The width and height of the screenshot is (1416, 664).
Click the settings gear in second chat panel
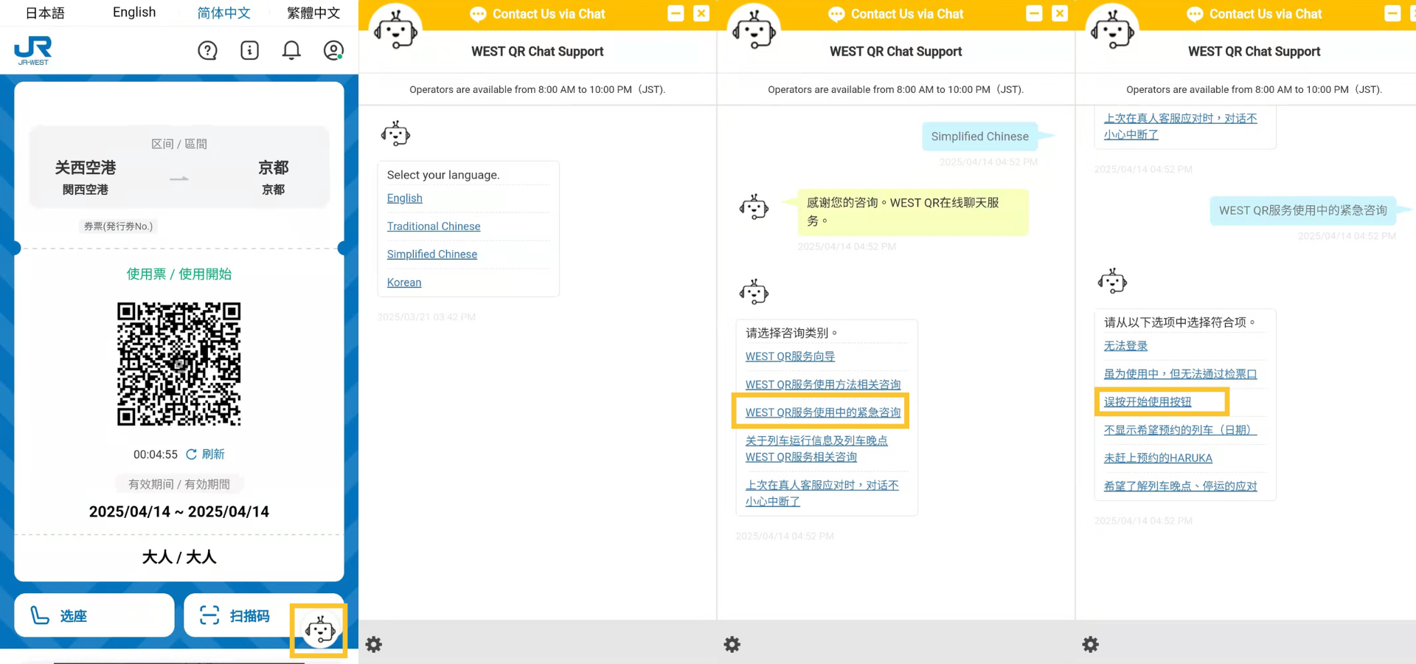732,644
